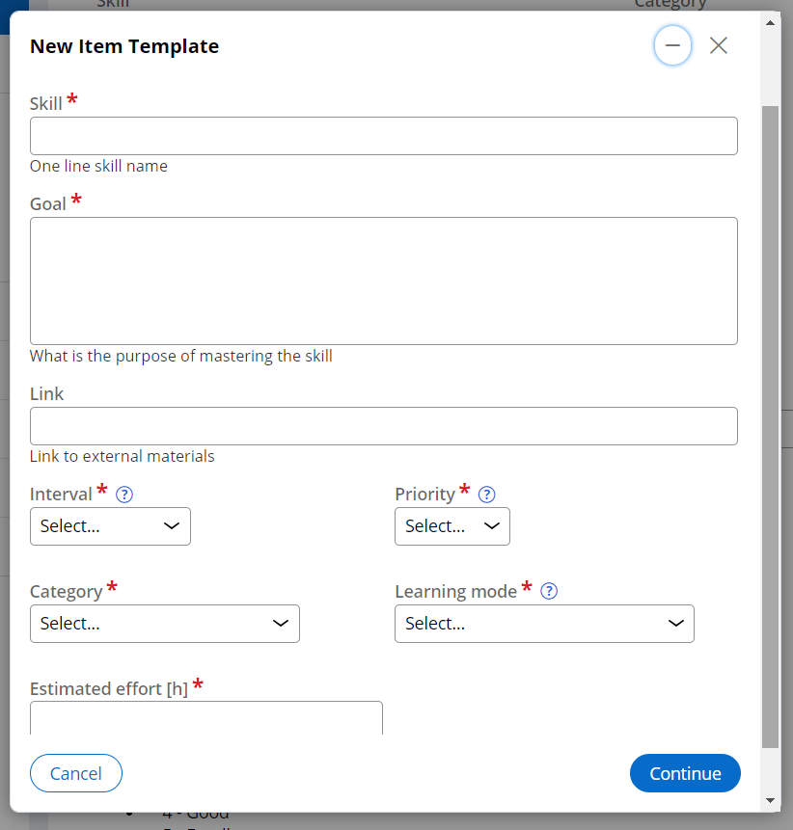Click the Category dropdown chevron arrow
The height and width of the screenshot is (830, 793).
click(x=281, y=624)
